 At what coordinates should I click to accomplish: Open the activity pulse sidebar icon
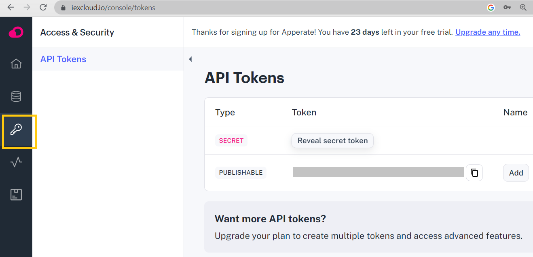point(16,162)
